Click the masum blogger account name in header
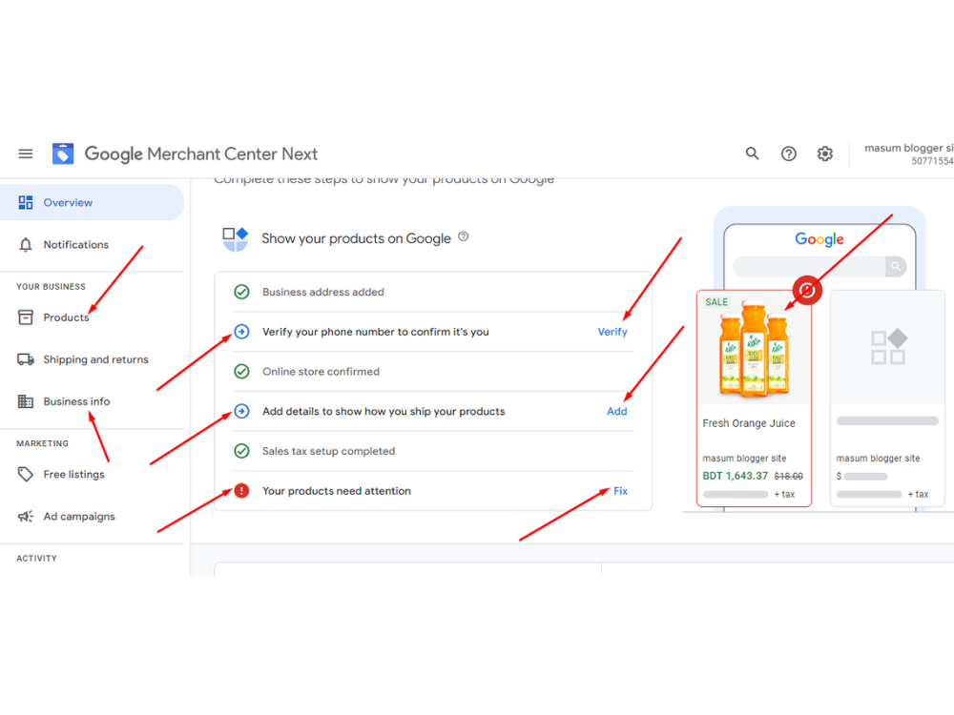The height and width of the screenshot is (715, 954). pyautogui.click(x=908, y=148)
